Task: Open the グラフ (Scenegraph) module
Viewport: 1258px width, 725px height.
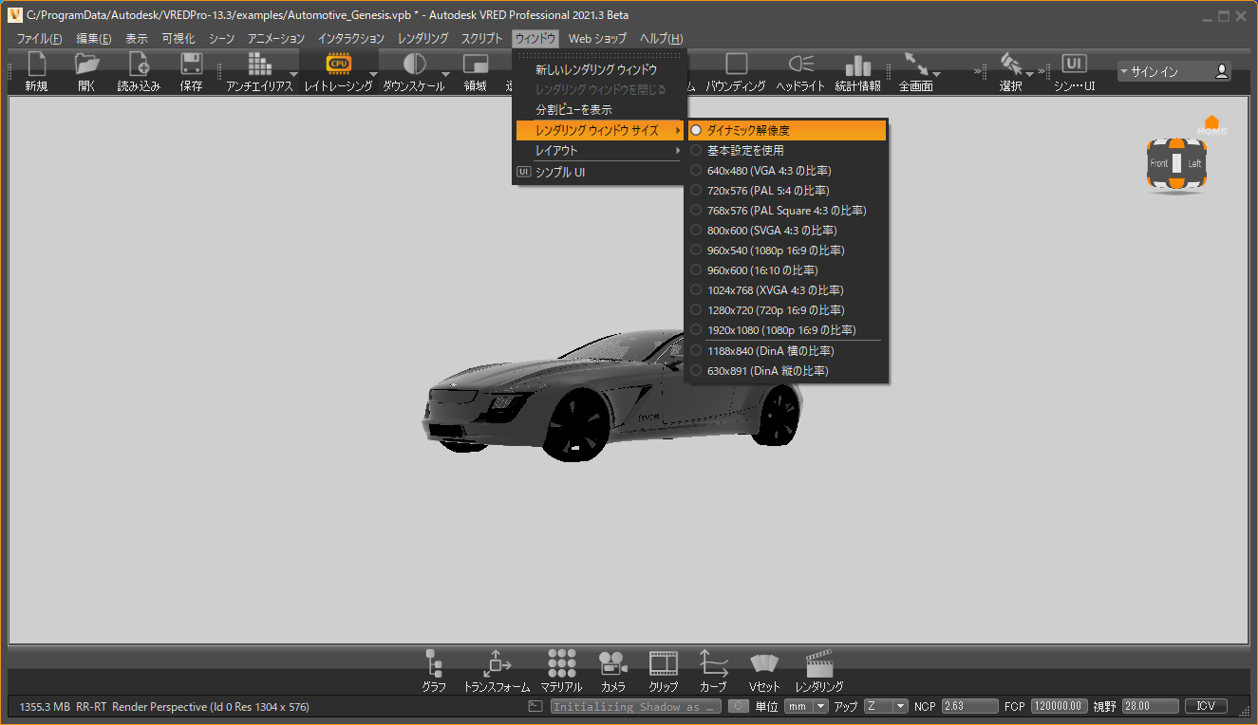Action: (x=434, y=663)
